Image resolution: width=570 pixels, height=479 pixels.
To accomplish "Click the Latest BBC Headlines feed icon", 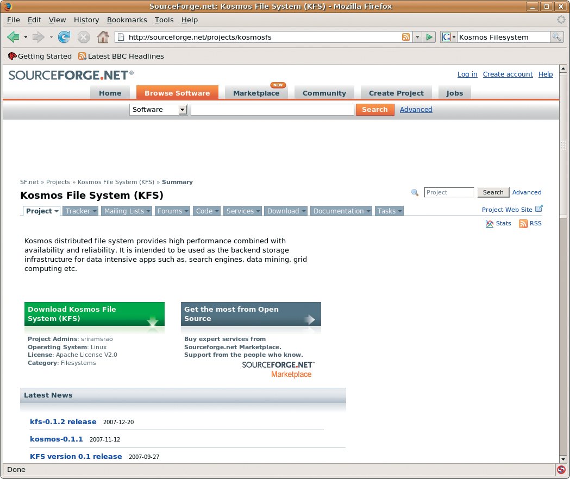I will [x=82, y=56].
